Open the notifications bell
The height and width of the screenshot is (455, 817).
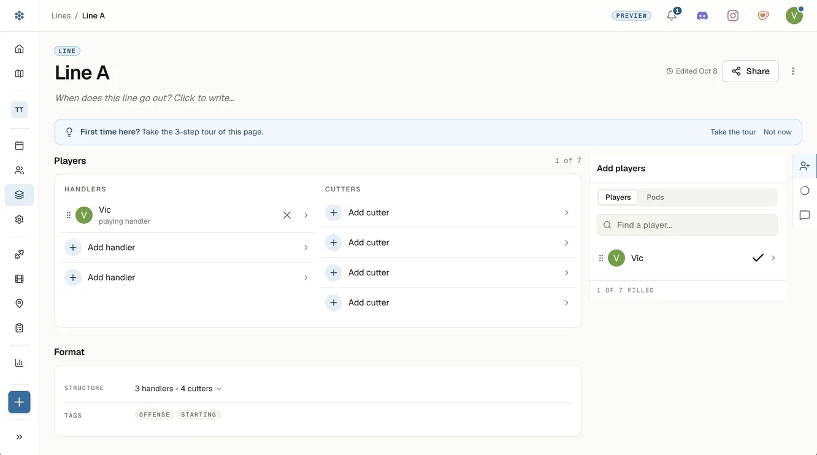672,16
